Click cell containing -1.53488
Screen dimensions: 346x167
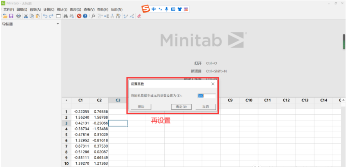pyautogui.click(x=99, y=129)
